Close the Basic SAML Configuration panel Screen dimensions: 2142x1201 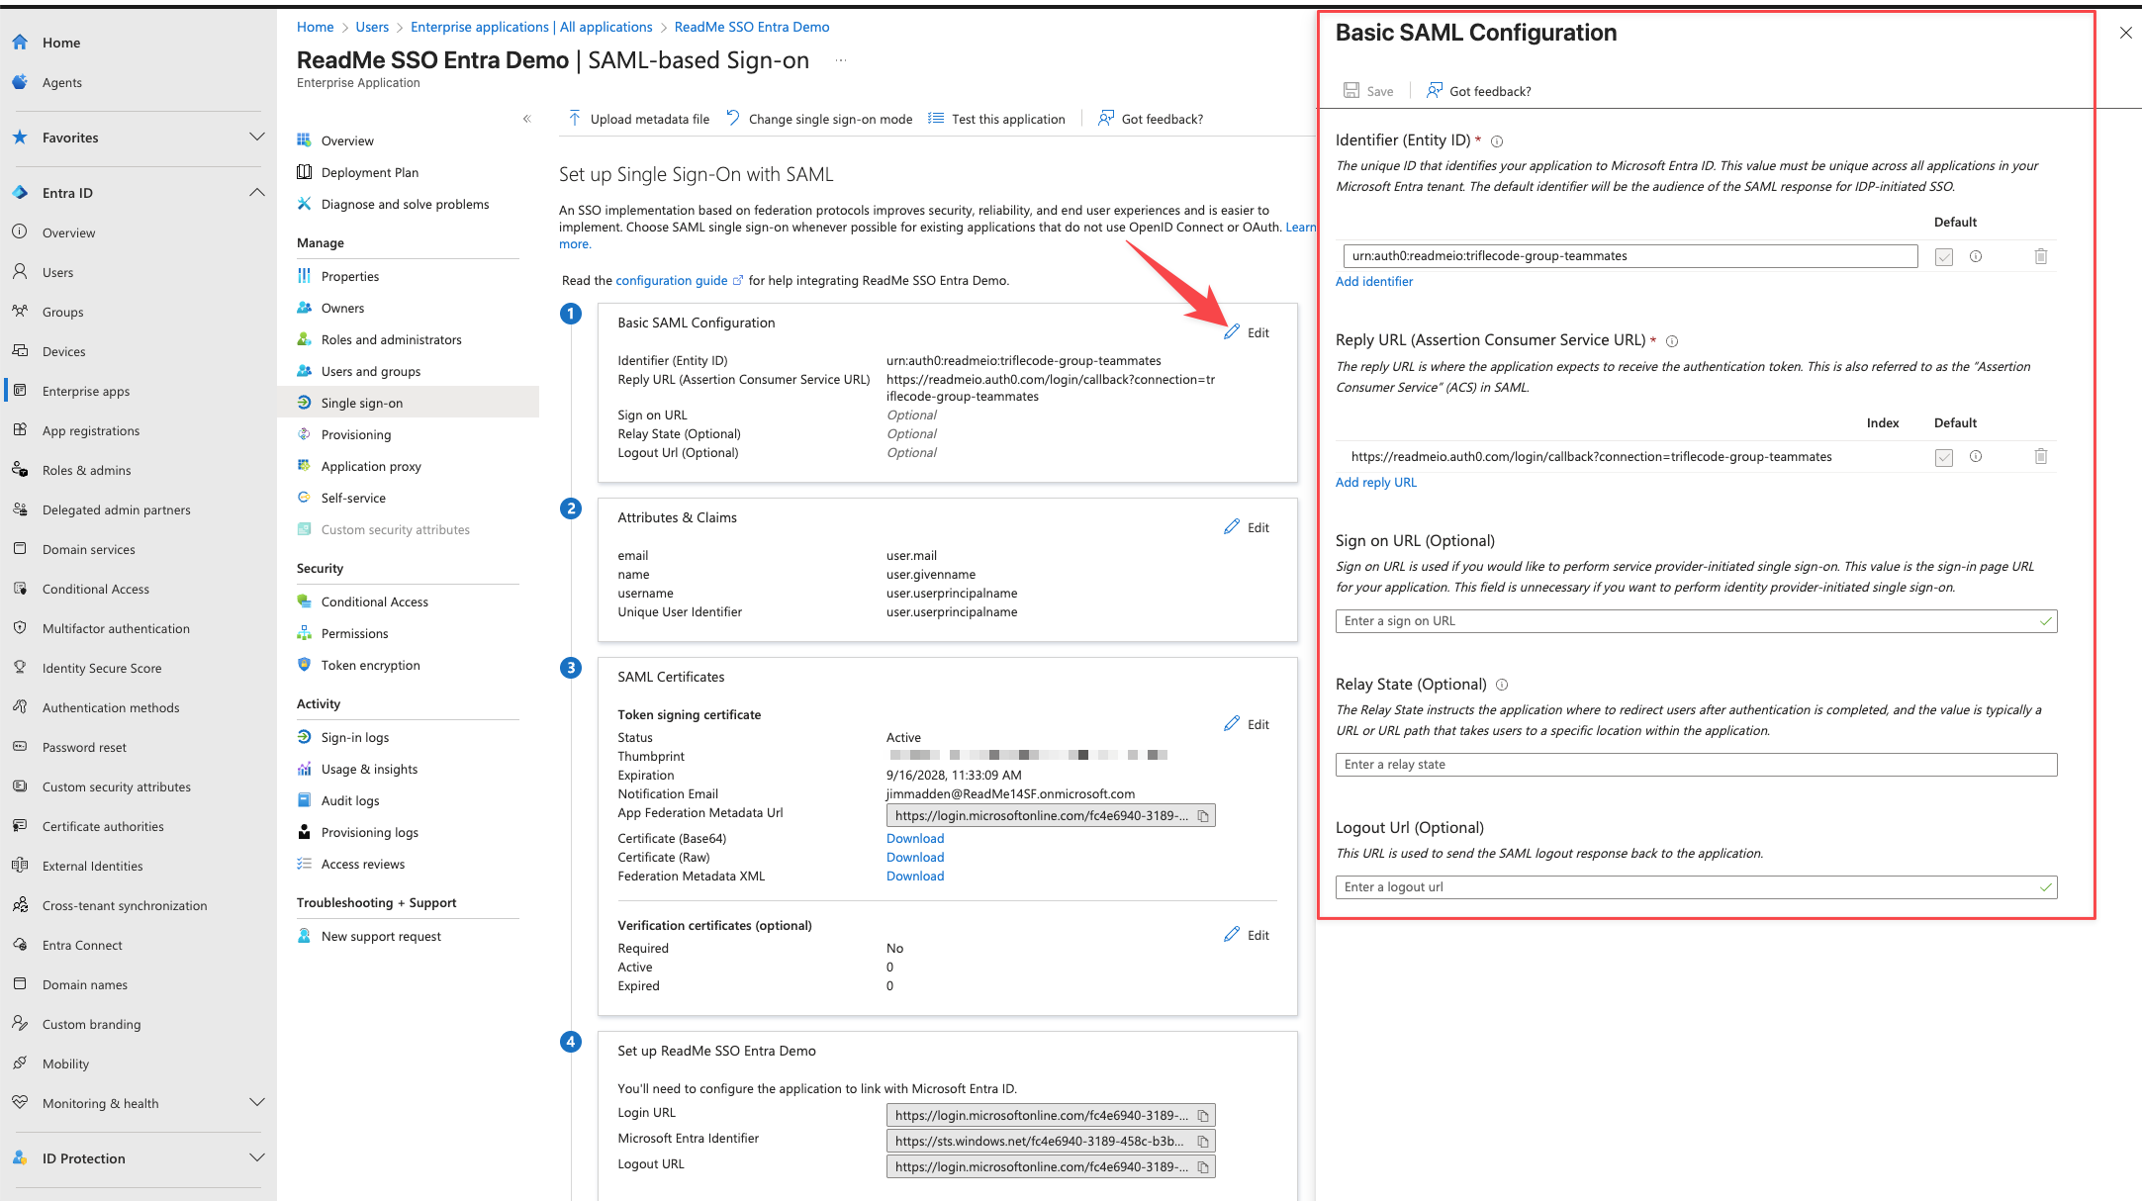coord(2125,33)
